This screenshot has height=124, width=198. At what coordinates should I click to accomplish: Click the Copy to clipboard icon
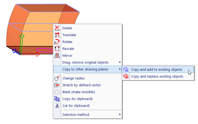click(x=57, y=99)
